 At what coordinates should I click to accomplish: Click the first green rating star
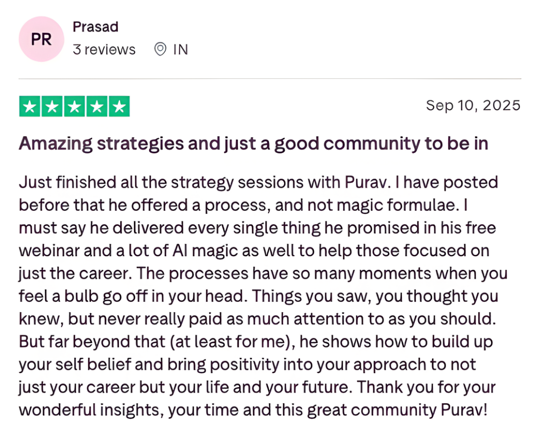[x=30, y=106]
